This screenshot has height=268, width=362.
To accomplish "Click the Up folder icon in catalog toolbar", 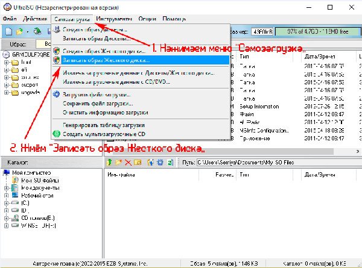I will point(109,163).
